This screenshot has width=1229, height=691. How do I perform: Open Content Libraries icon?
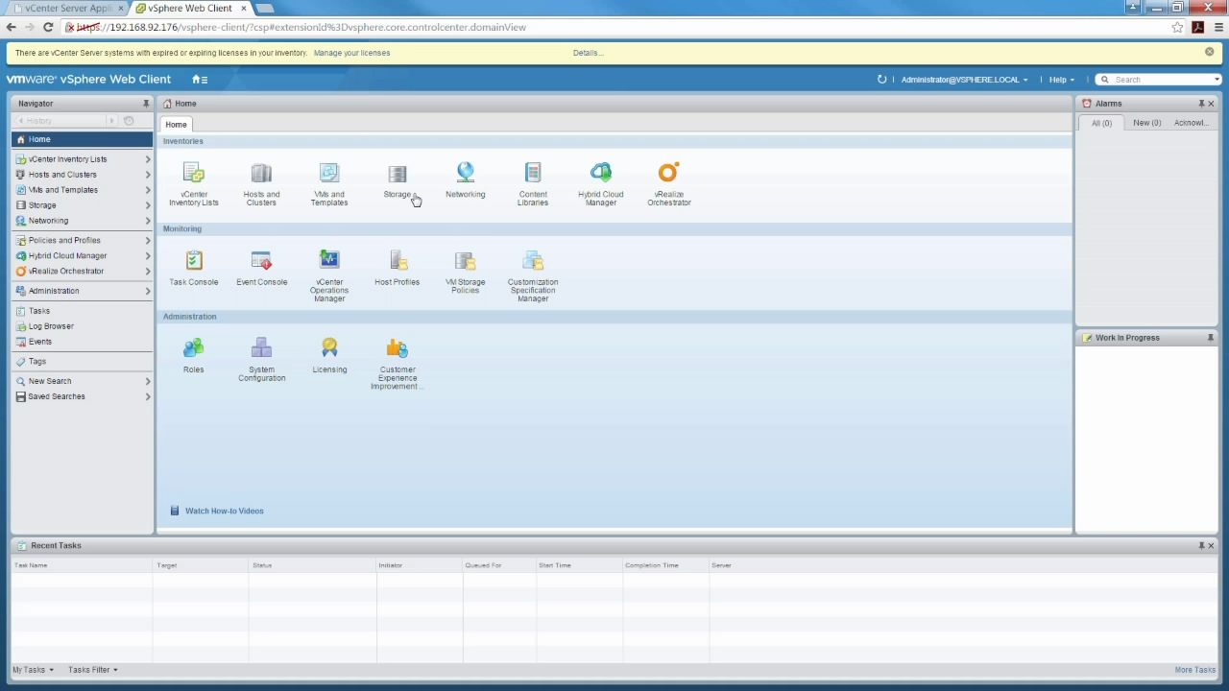pyautogui.click(x=533, y=174)
